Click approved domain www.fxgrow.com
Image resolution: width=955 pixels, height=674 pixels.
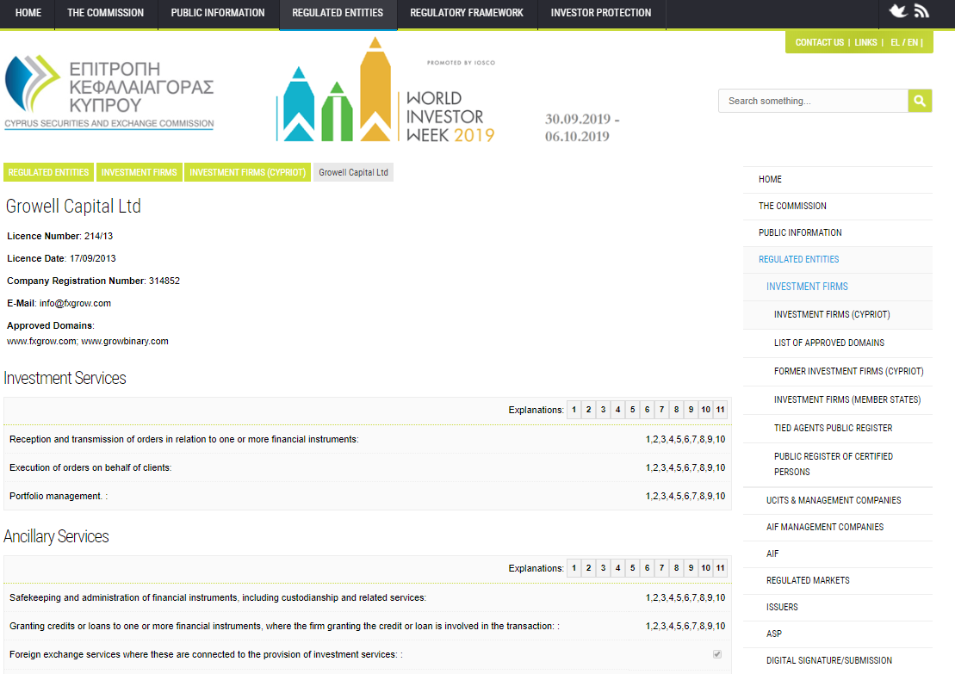point(42,341)
